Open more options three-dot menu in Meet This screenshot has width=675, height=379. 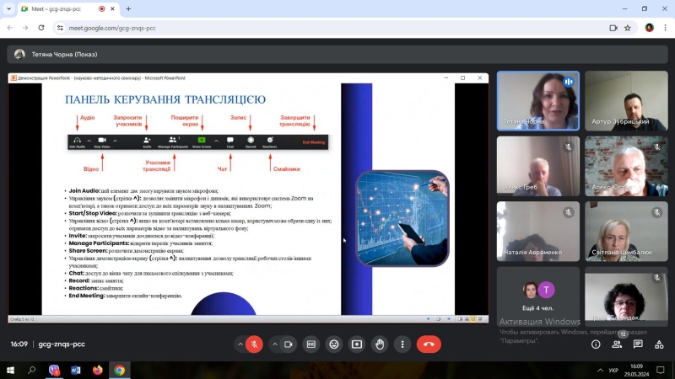click(402, 344)
